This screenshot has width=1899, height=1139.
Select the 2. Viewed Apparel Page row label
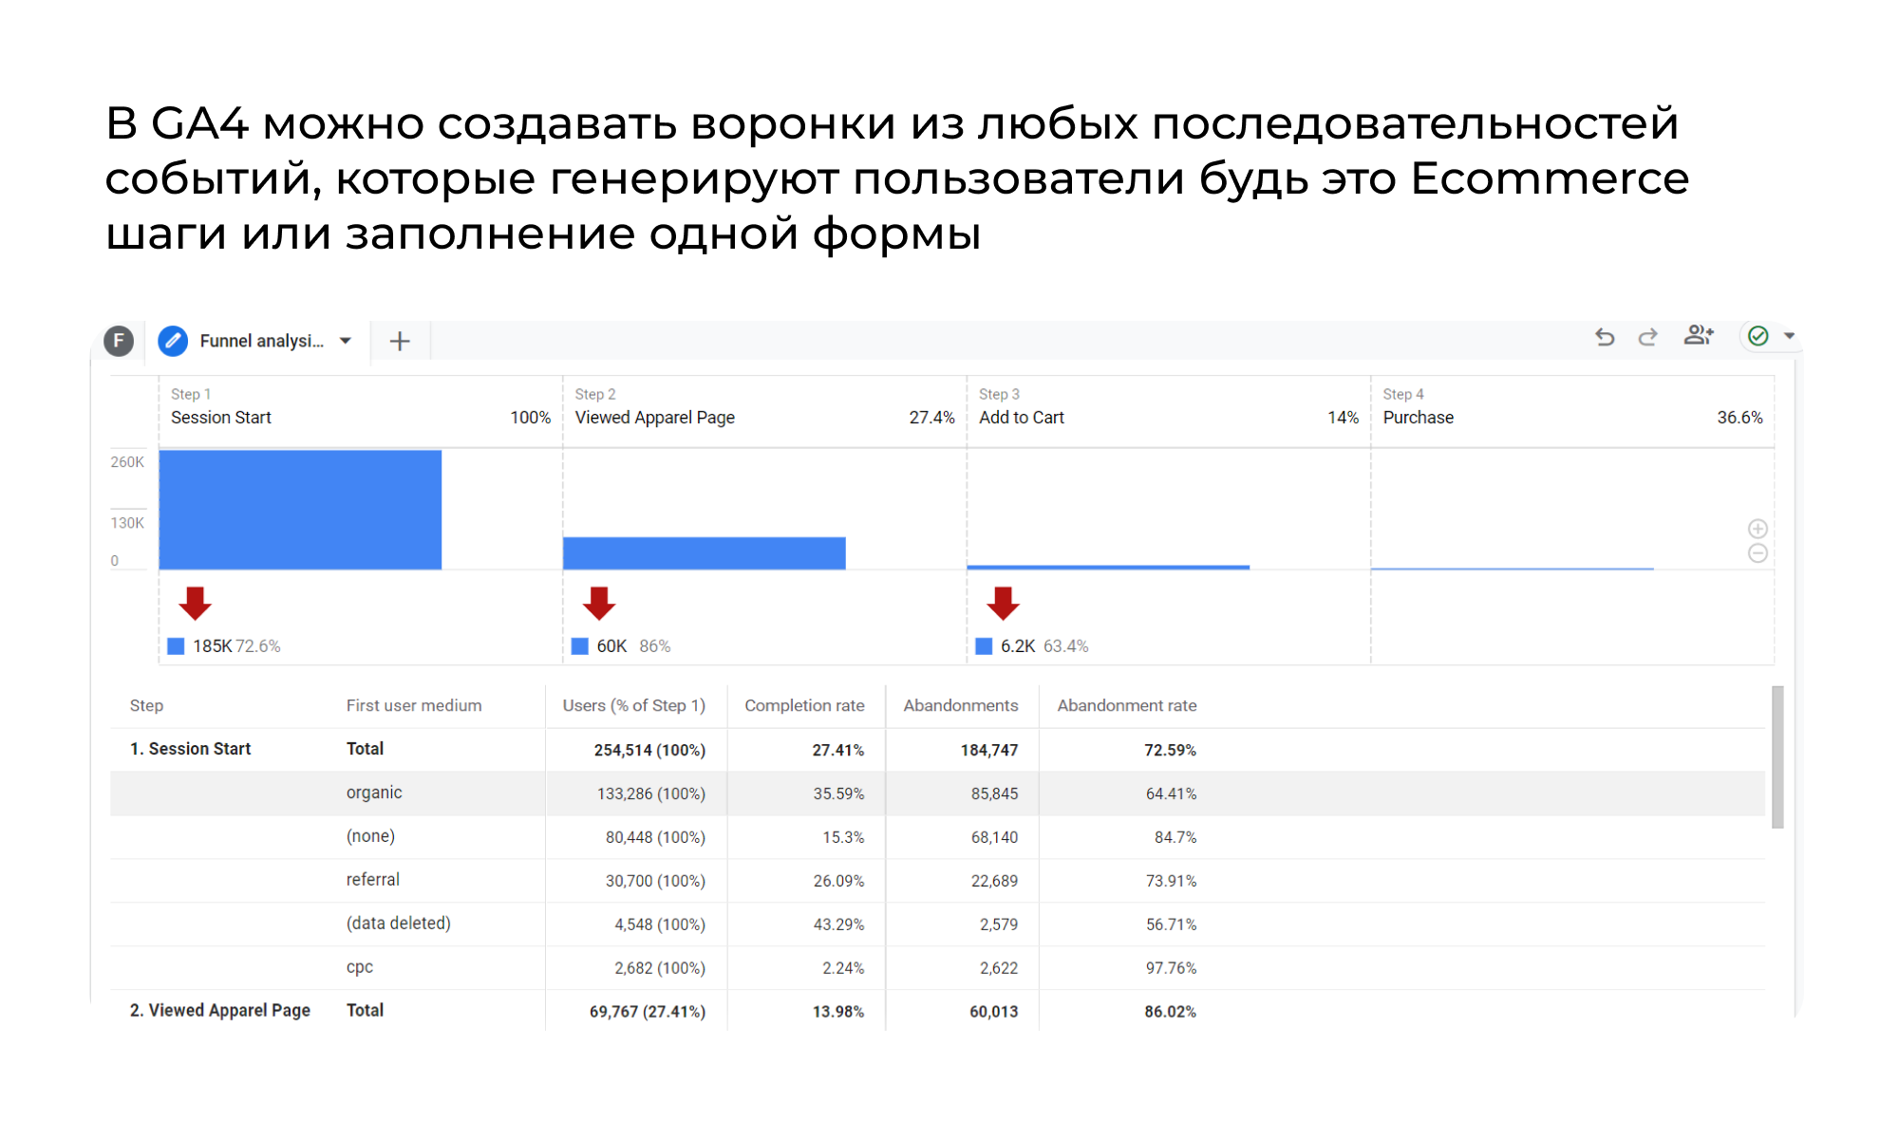tap(220, 1011)
